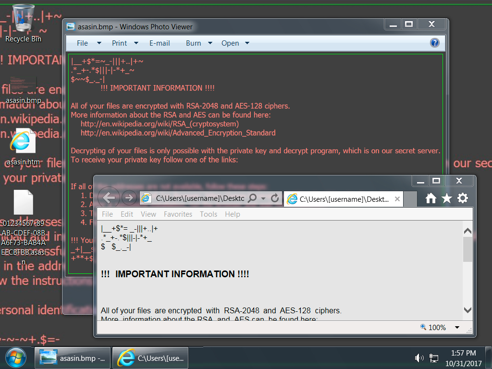Viewport: 492px width, 369px height.
Task: Click the volume speaker tray icon
Action: (x=419, y=357)
